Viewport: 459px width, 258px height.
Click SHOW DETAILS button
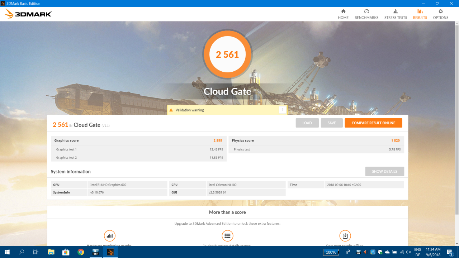click(x=384, y=171)
